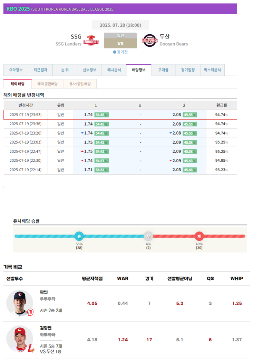This screenshot has height=359, width=253.
Task: Click payout rate 93.23% value
Action: 222,170
